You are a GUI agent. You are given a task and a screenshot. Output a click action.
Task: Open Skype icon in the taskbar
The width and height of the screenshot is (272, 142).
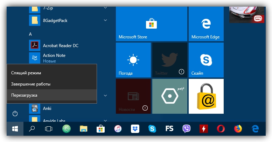pos(152,129)
